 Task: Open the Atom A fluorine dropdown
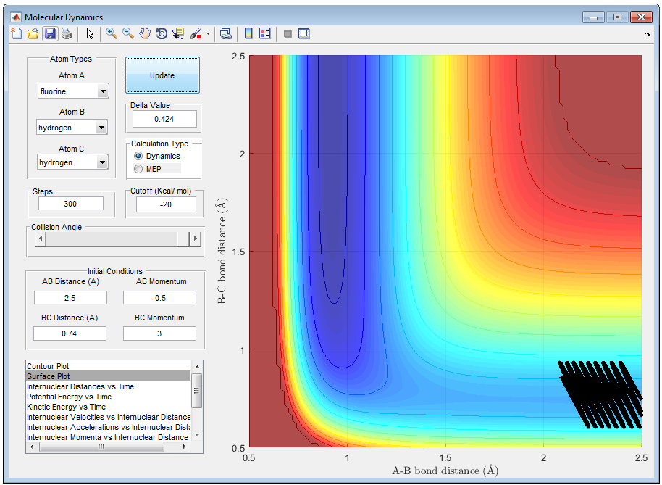102,91
